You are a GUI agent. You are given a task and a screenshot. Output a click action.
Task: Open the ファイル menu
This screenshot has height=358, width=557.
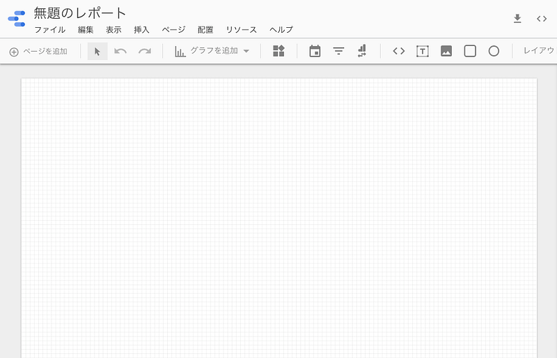point(49,29)
